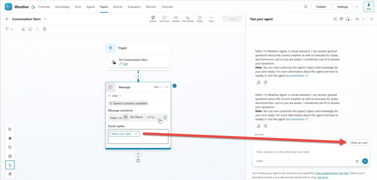Delete the message variation with trash icon
The width and height of the screenshot is (377, 180).
click(165, 117)
